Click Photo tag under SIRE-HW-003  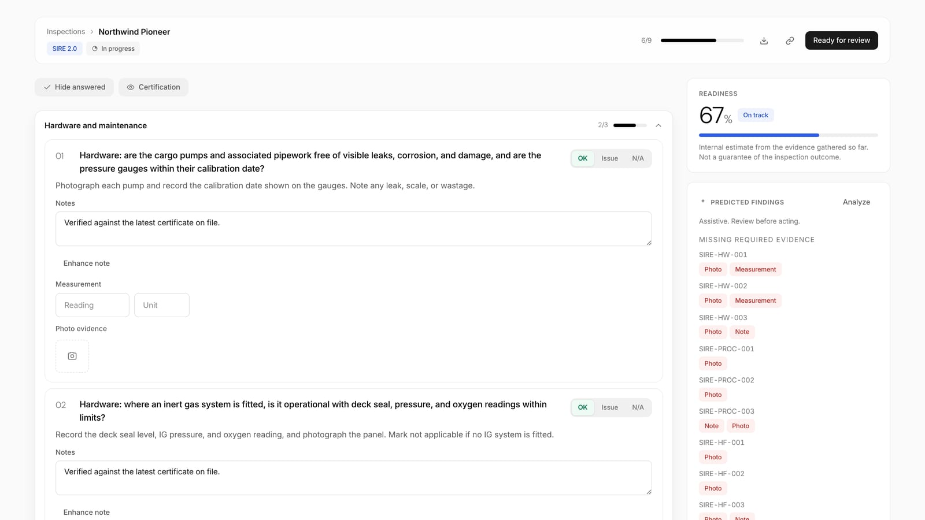[x=713, y=332]
